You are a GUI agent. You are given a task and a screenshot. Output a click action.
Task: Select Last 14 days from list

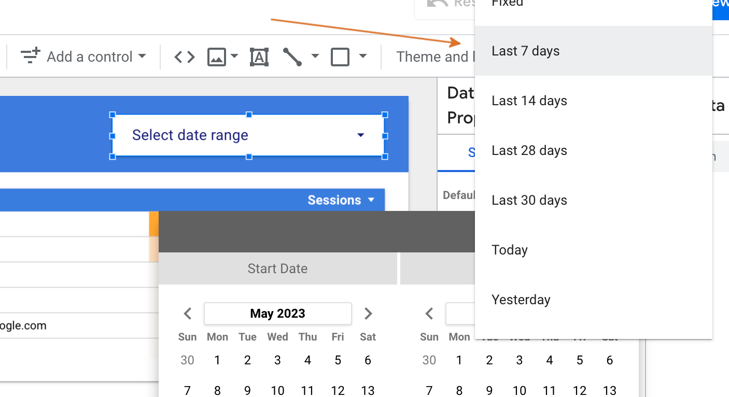[x=529, y=101]
